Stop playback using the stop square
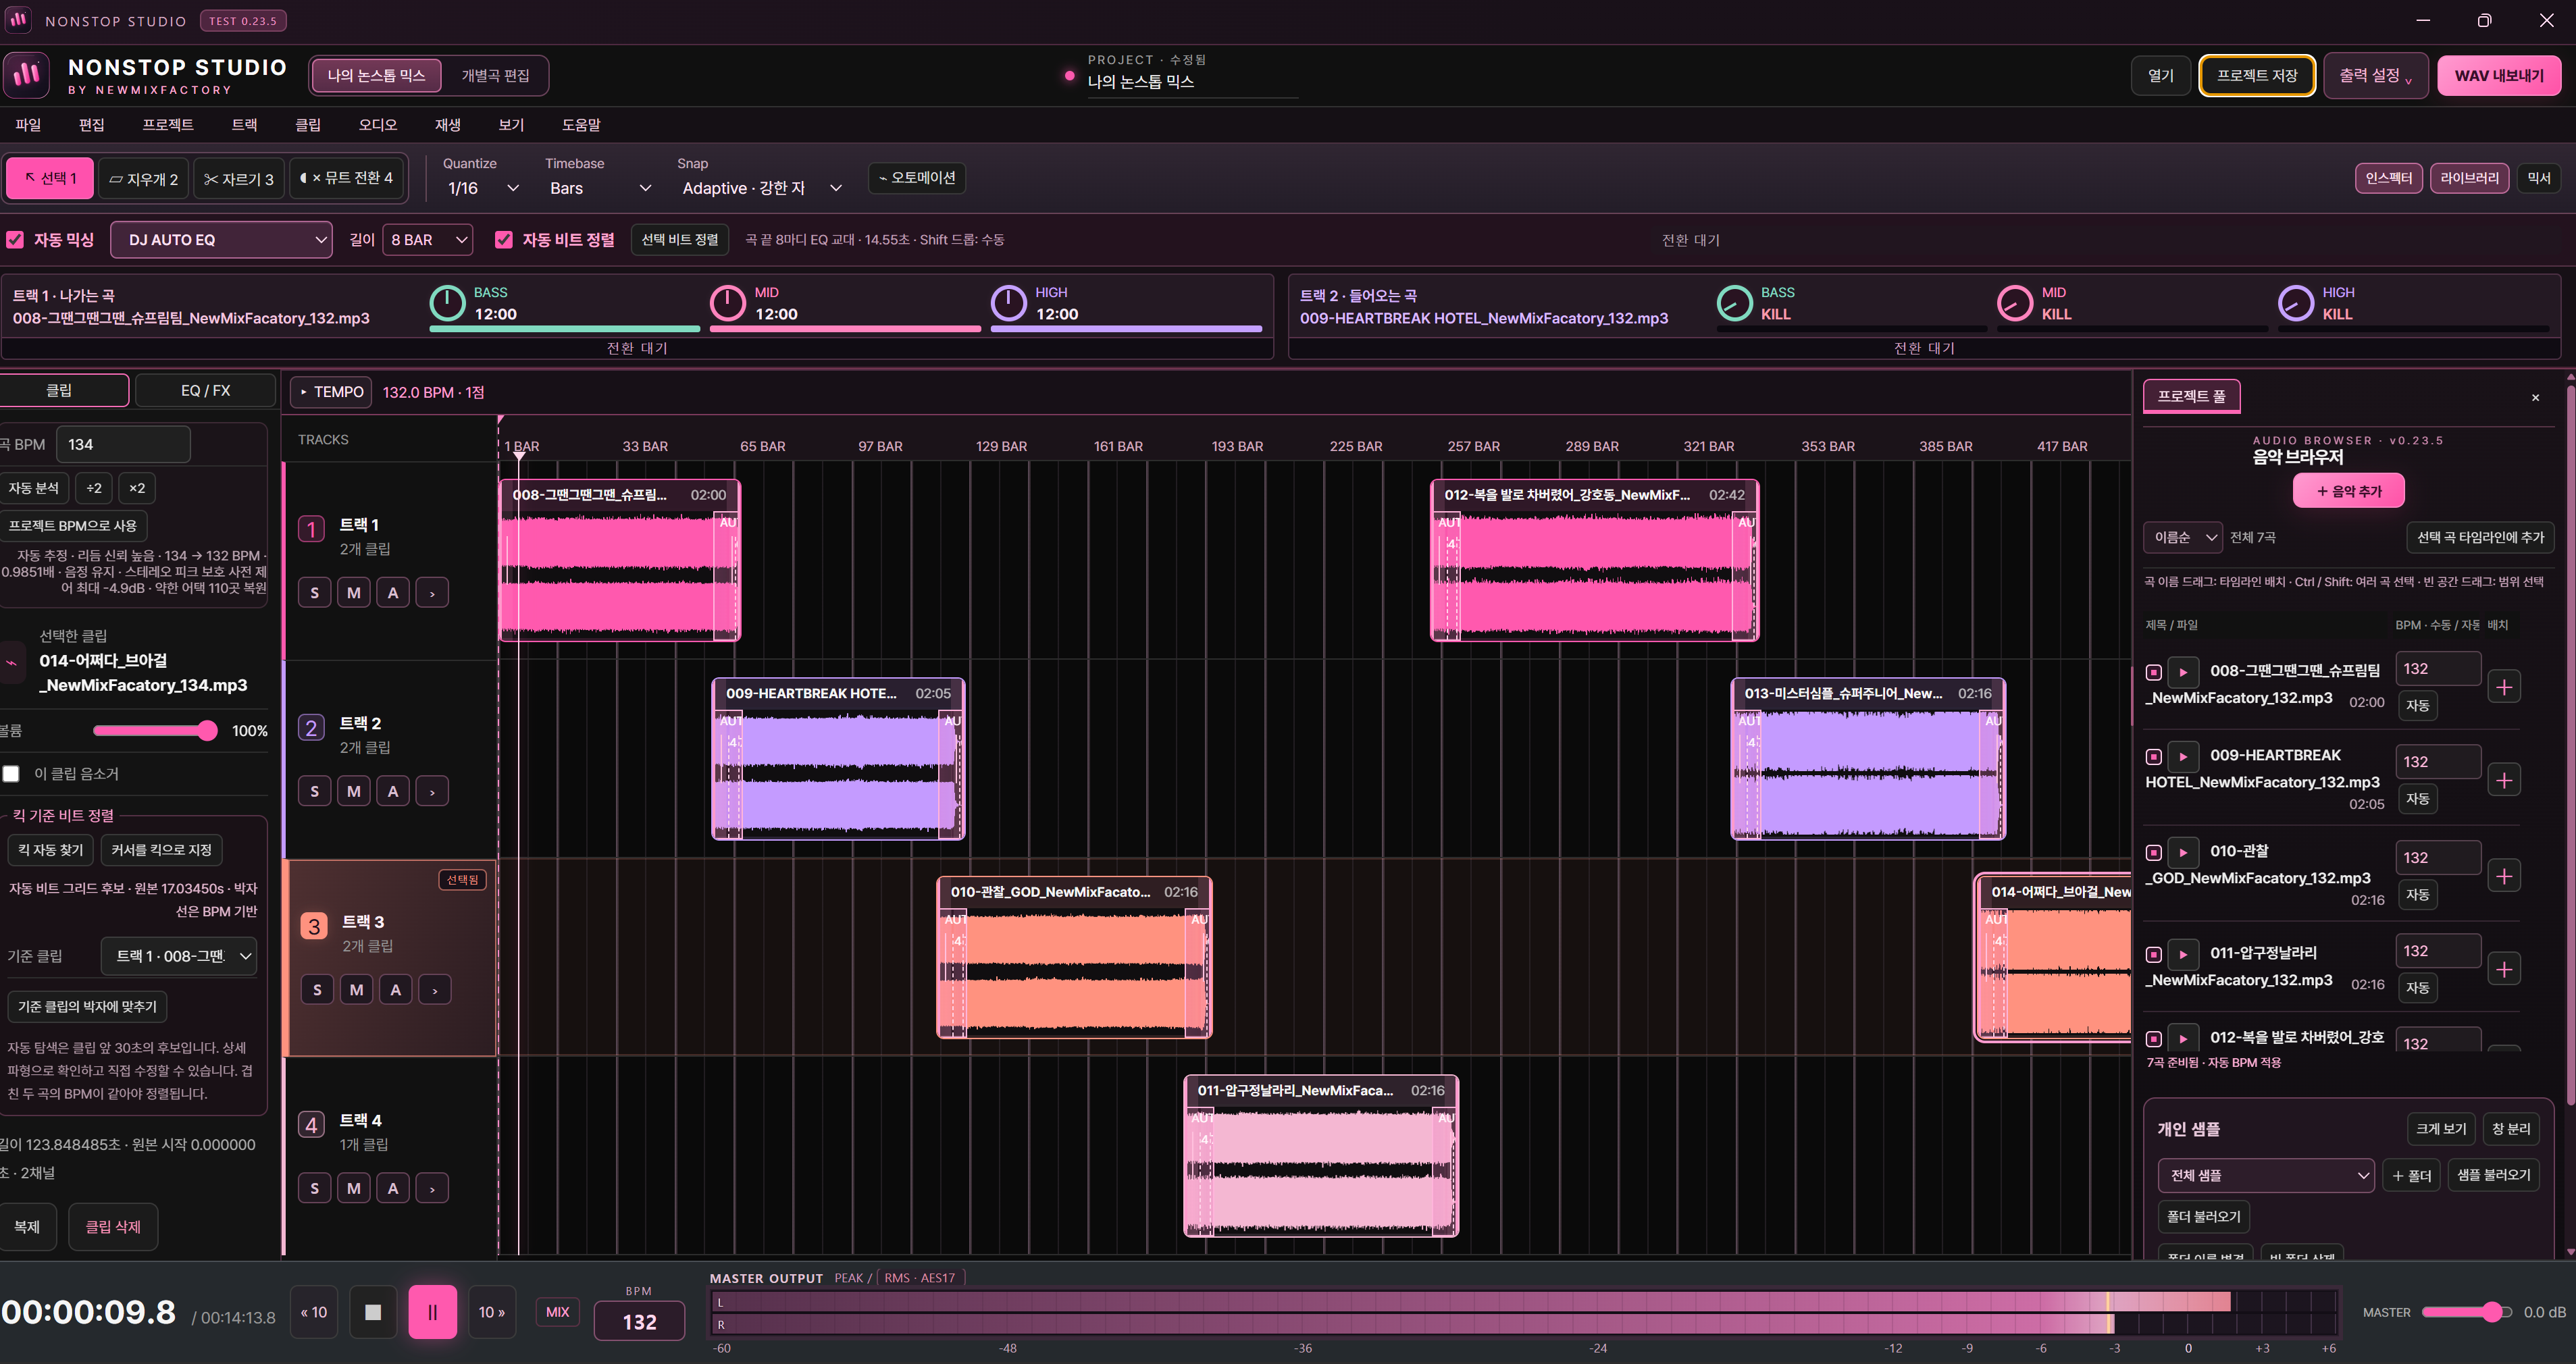This screenshot has height=1364, width=2576. click(372, 1312)
